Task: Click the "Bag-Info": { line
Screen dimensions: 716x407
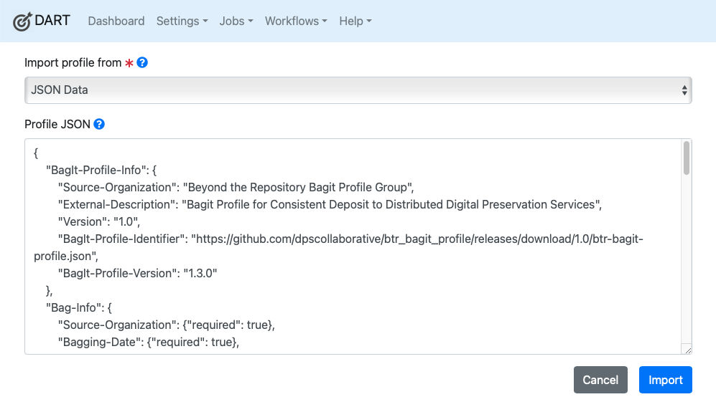Action: click(x=78, y=308)
